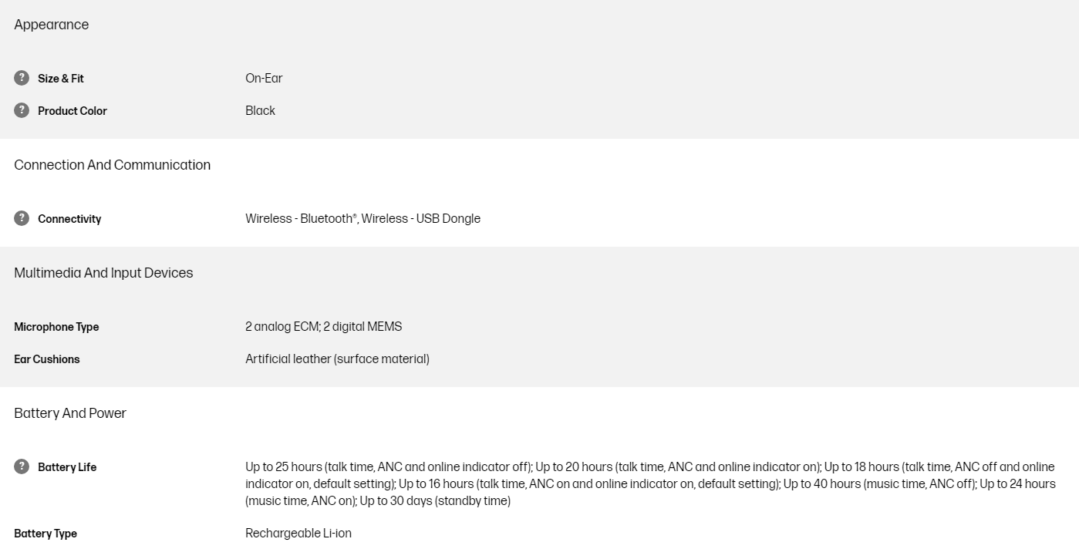The width and height of the screenshot is (1079, 559).
Task: Click the Product Color label text
Action: [x=72, y=111]
